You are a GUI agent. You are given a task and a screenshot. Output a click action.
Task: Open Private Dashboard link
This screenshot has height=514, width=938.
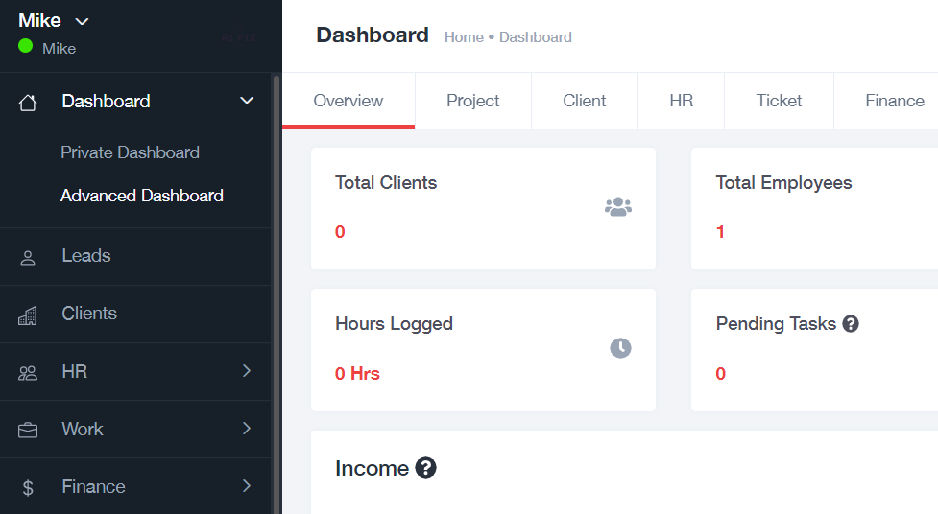pos(130,152)
